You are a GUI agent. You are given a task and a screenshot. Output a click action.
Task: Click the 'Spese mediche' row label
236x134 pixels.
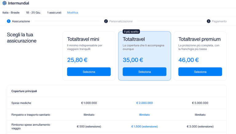21,103
